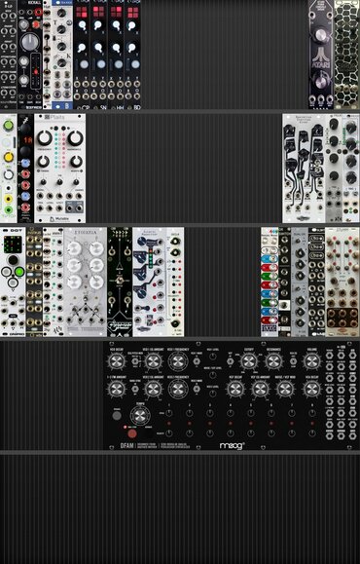Select the CP drum module
Viewport: 360px width, 564px height.
pyautogui.click(x=82, y=55)
